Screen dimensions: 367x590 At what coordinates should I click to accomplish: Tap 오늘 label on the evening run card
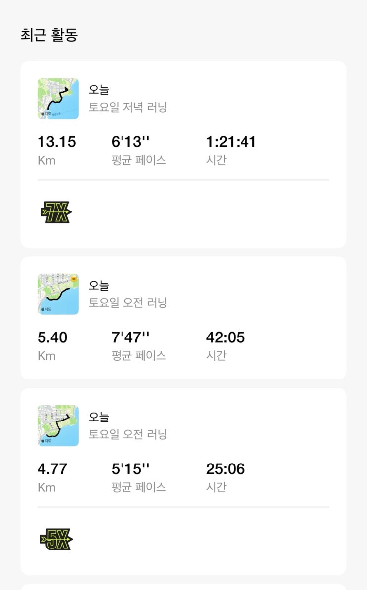pyautogui.click(x=99, y=90)
